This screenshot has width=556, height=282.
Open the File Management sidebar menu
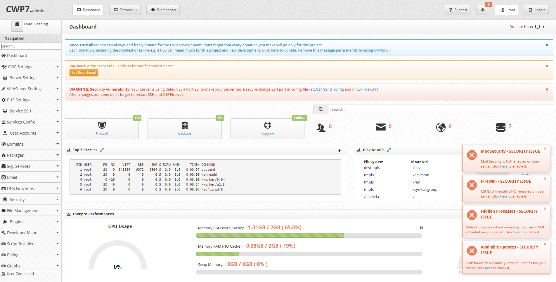point(31,211)
